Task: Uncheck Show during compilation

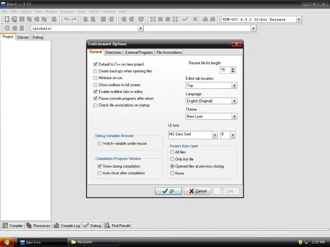Action: tap(99, 166)
